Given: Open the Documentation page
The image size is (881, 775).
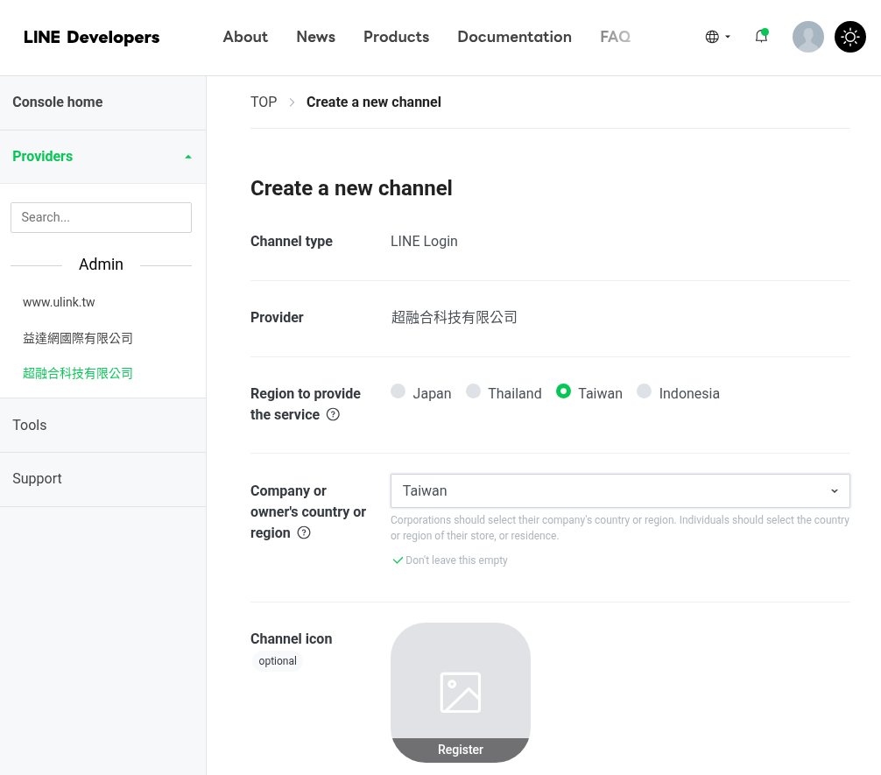Looking at the screenshot, I should click(x=515, y=37).
